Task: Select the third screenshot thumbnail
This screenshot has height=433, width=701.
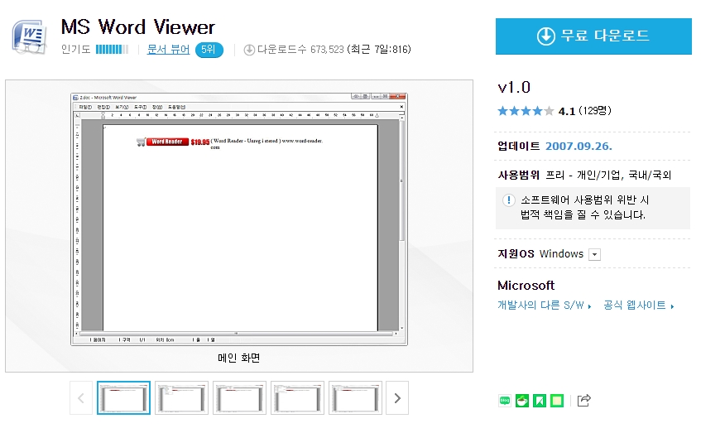Action: (x=240, y=397)
